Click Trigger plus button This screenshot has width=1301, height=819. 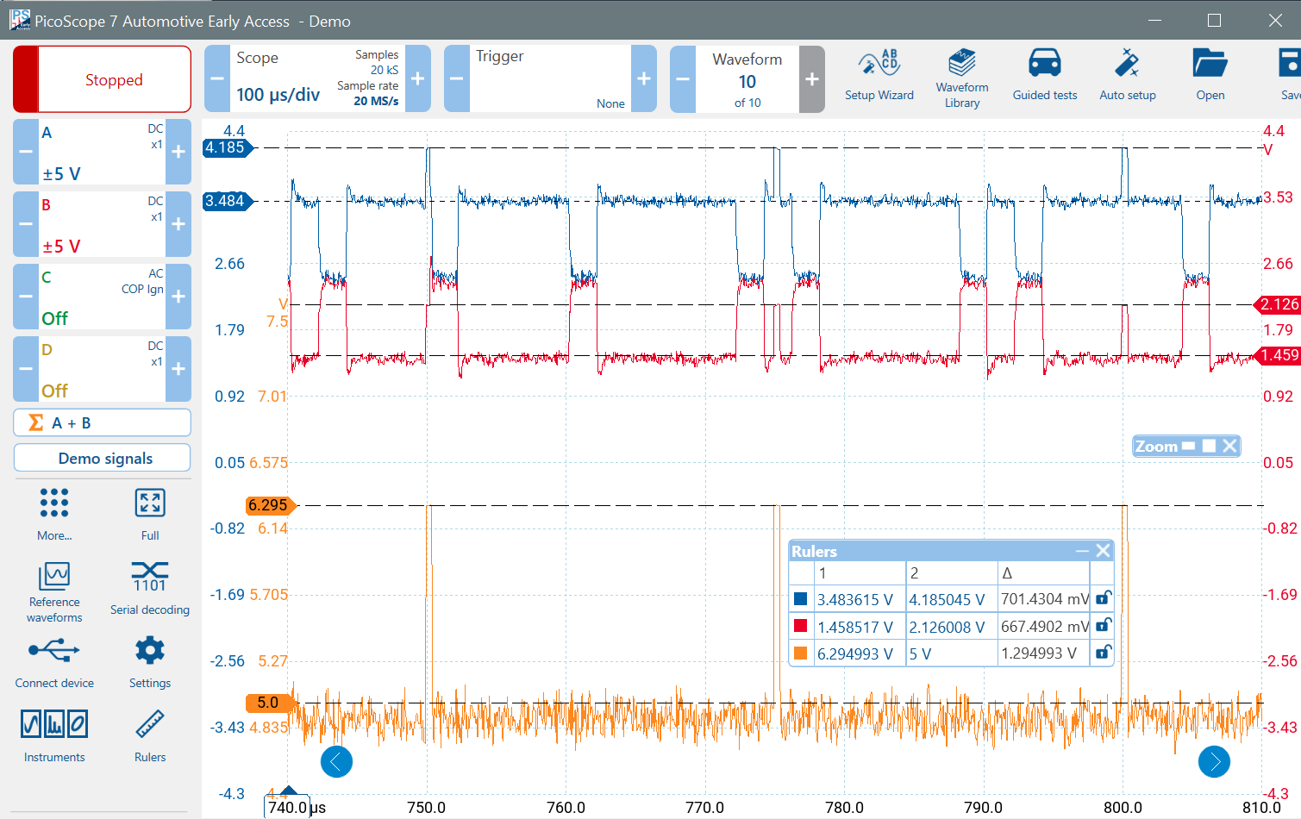(x=644, y=78)
